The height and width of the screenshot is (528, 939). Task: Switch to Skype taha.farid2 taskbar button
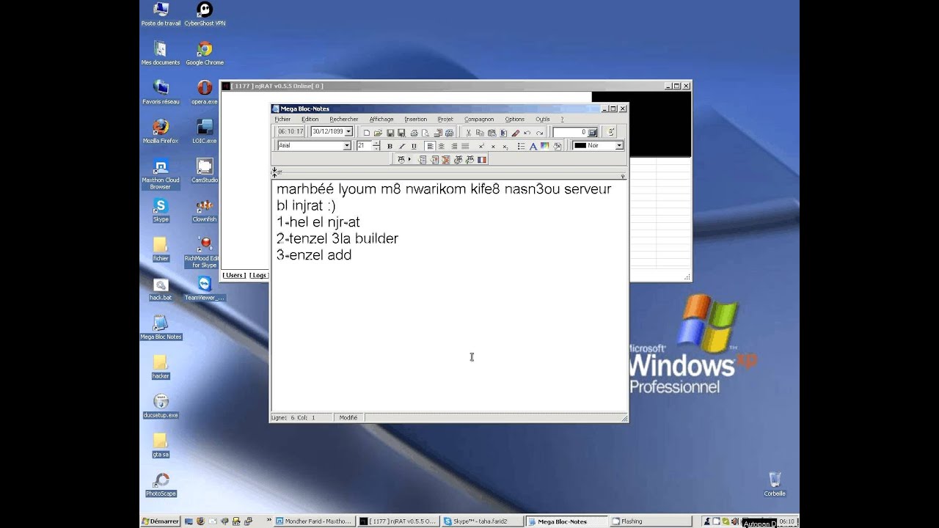483,521
